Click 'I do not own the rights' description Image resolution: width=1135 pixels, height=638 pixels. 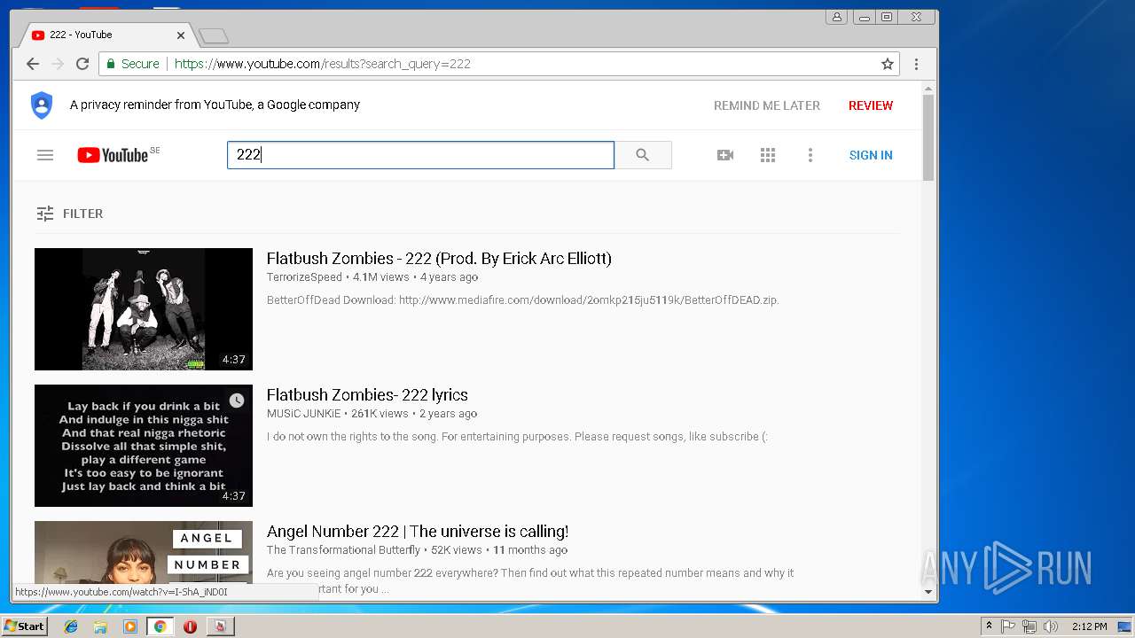517,437
